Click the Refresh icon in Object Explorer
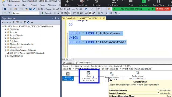 [x=28, y=22]
